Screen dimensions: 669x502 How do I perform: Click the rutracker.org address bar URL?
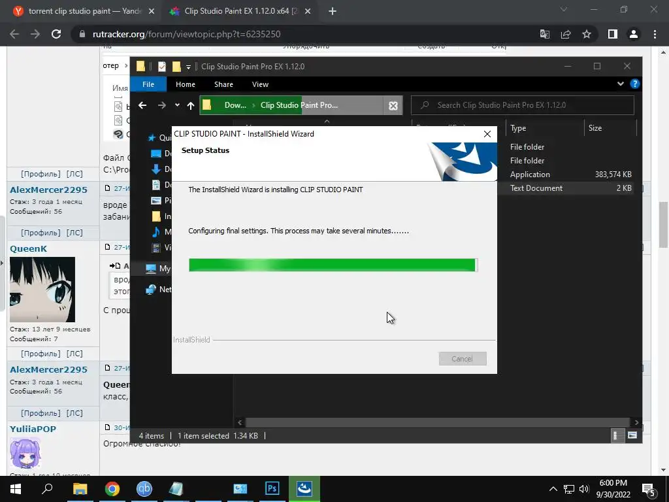pos(186,34)
